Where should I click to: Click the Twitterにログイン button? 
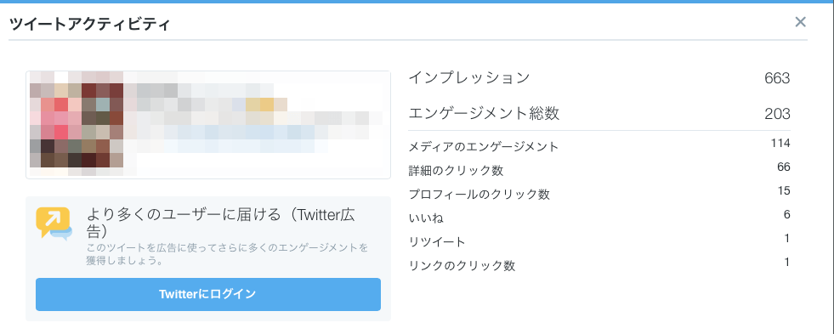point(208,294)
